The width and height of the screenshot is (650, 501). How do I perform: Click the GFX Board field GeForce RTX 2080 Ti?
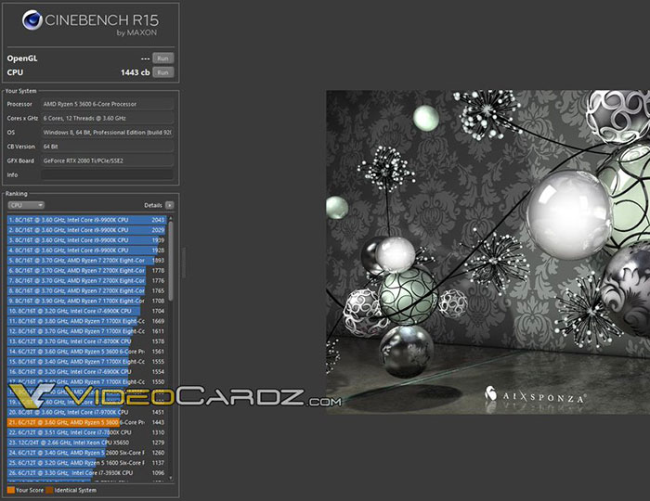[108, 161]
